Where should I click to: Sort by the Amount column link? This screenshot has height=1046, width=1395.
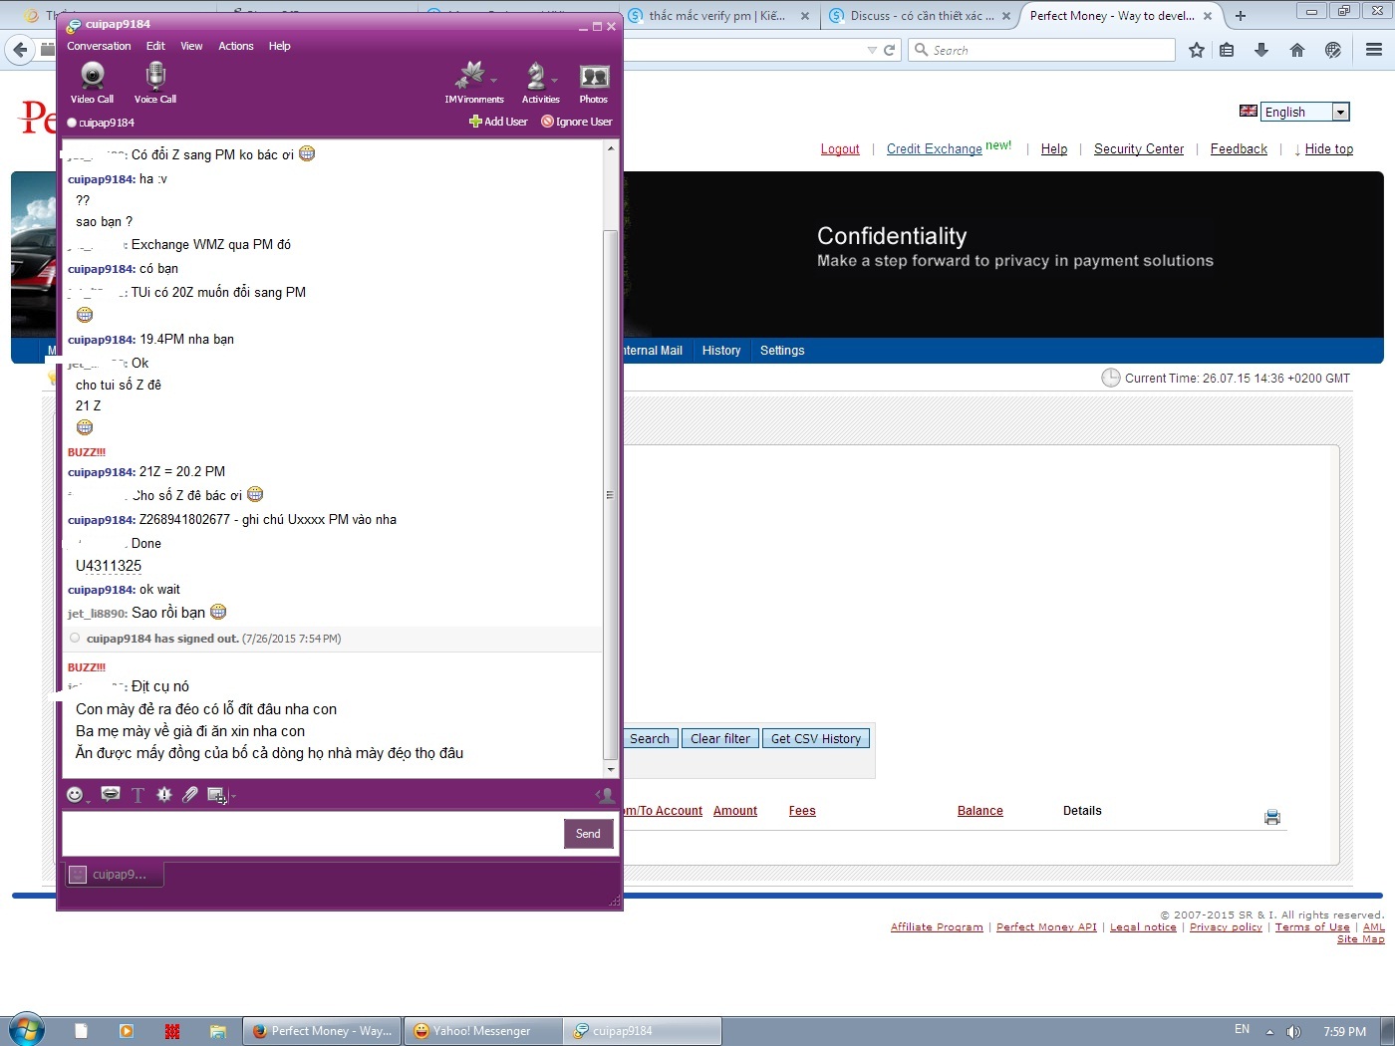[735, 811]
